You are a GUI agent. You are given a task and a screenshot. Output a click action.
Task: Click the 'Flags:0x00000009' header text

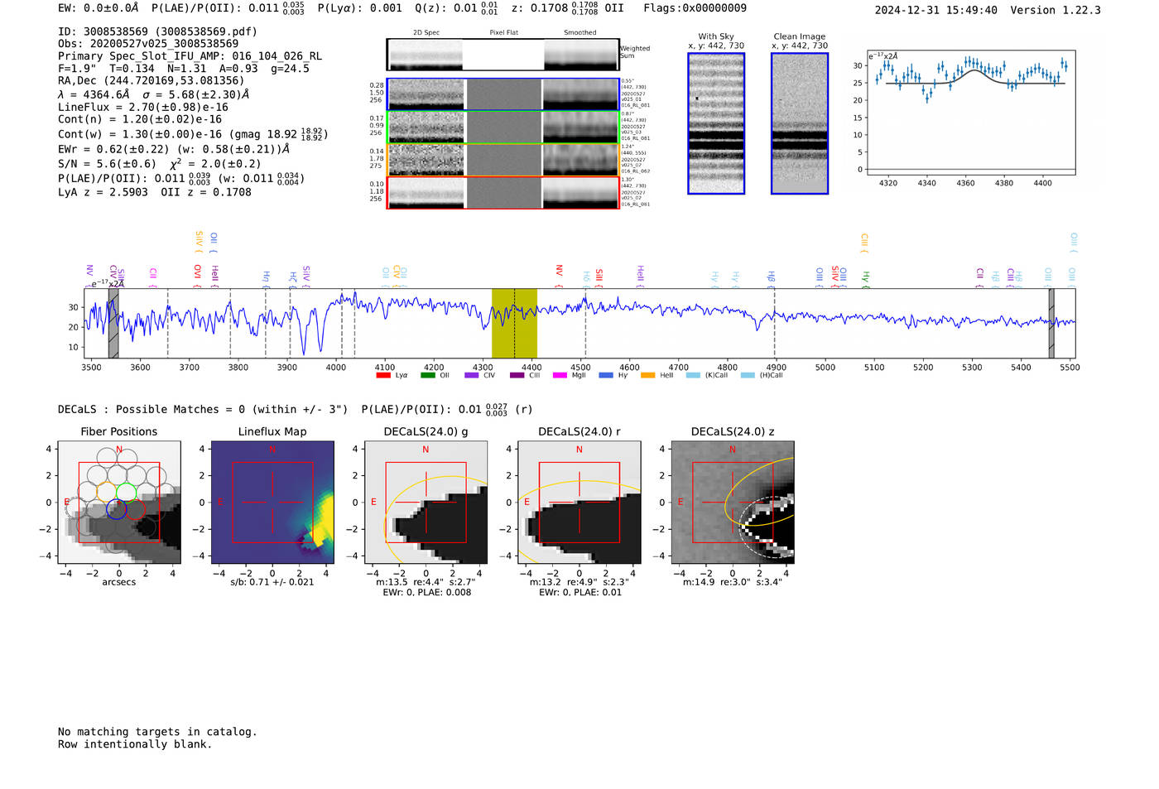[695, 7]
